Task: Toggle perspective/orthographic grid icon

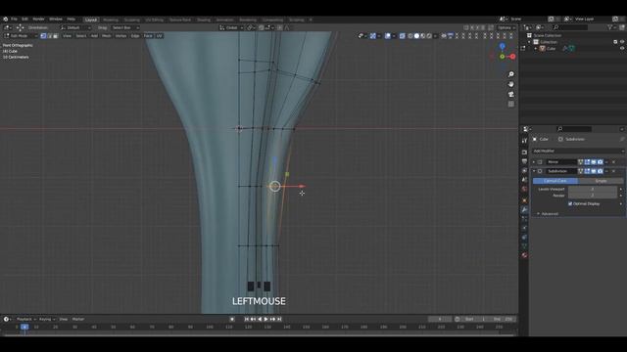Action: pos(511,104)
